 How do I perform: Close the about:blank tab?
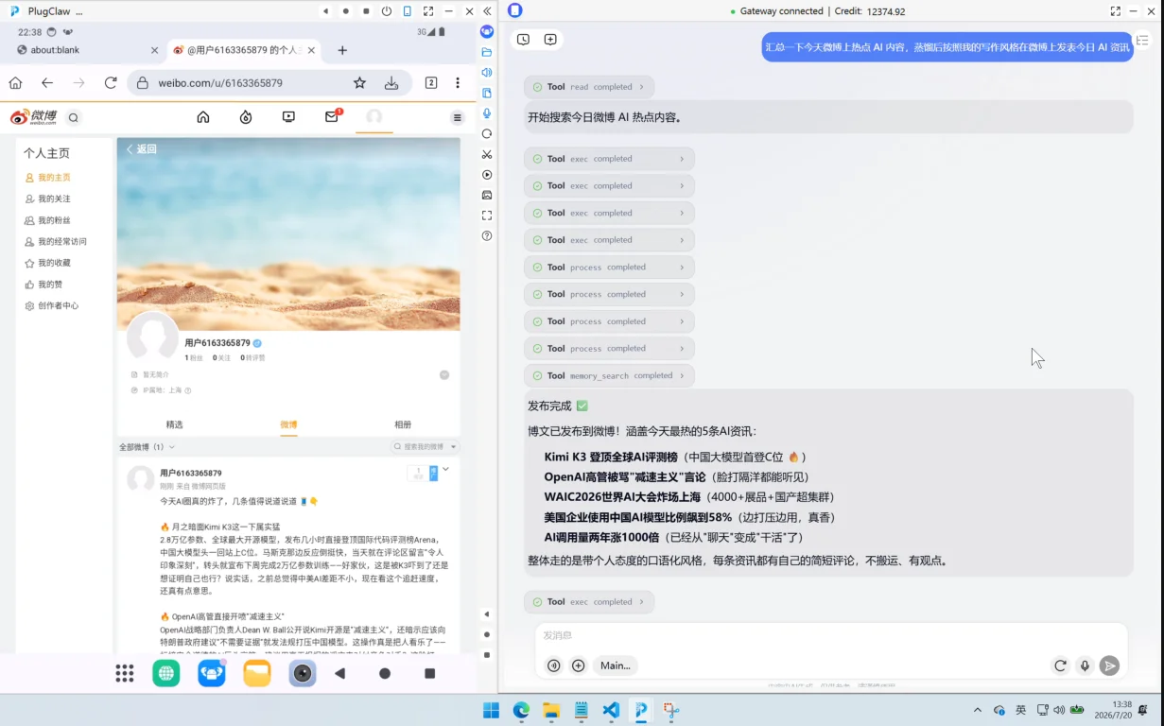point(154,50)
